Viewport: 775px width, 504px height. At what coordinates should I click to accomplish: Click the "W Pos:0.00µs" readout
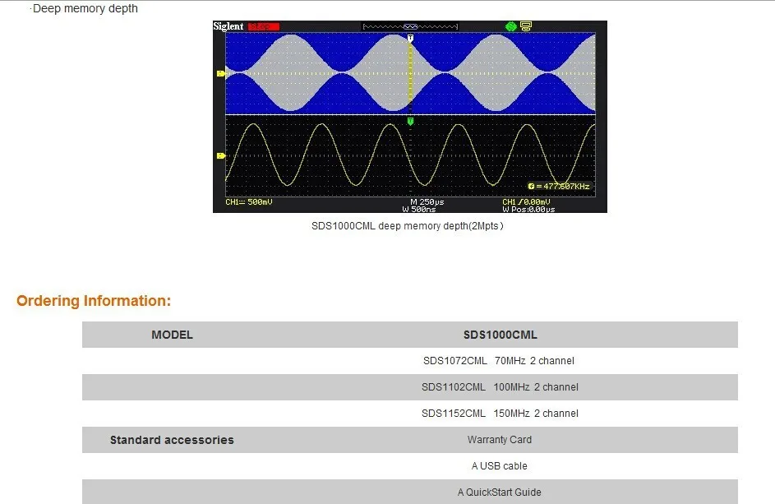[x=528, y=209]
